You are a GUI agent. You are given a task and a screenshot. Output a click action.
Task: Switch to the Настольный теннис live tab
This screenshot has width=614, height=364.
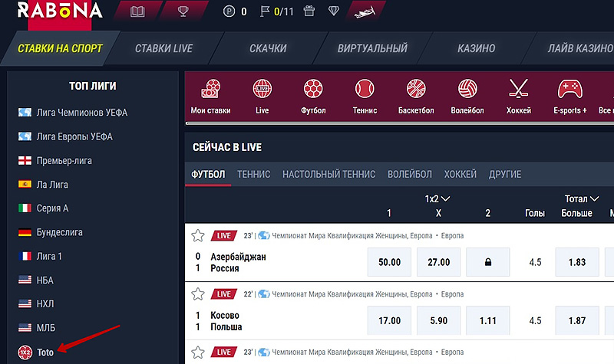(x=329, y=174)
